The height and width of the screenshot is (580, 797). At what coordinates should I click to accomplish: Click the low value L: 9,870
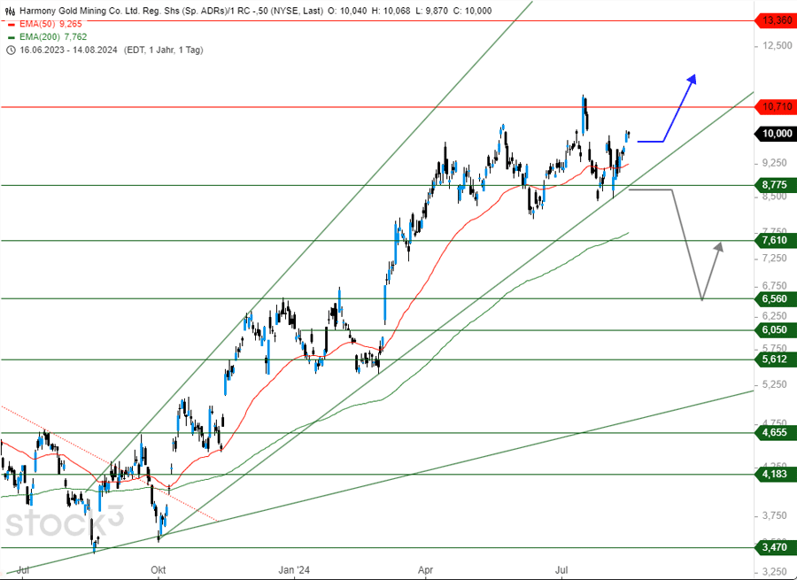pos(431,11)
